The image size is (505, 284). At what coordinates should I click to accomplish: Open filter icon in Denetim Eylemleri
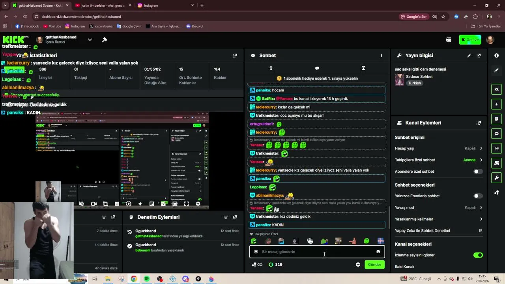226,217
